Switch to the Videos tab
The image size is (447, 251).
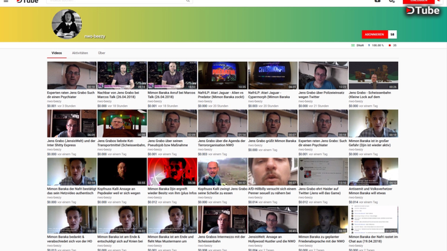click(57, 53)
